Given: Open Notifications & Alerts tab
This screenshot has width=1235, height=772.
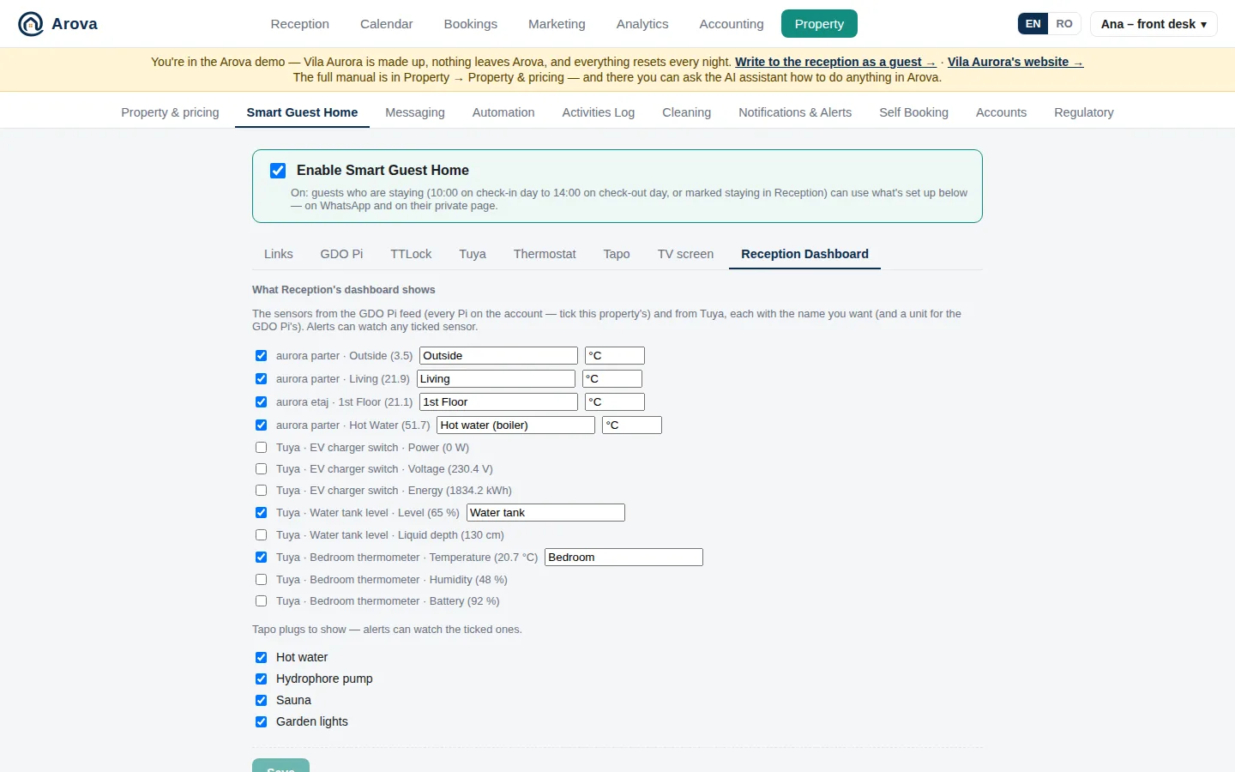Looking at the screenshot, I should pyautogui.click(x=795, y=112).
